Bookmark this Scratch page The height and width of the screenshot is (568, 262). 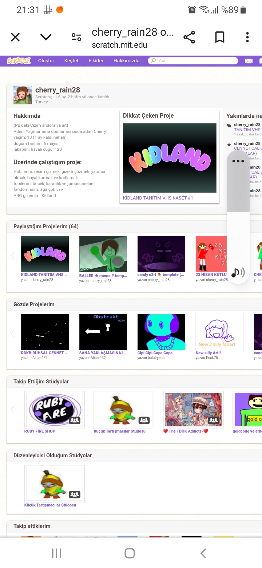(220, 37)
